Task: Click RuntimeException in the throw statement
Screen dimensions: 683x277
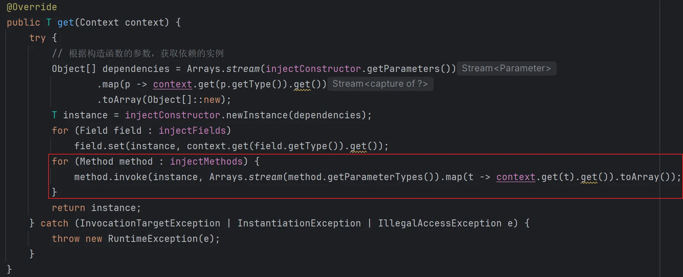Action: pyautogui.click(x=153, y=239)
